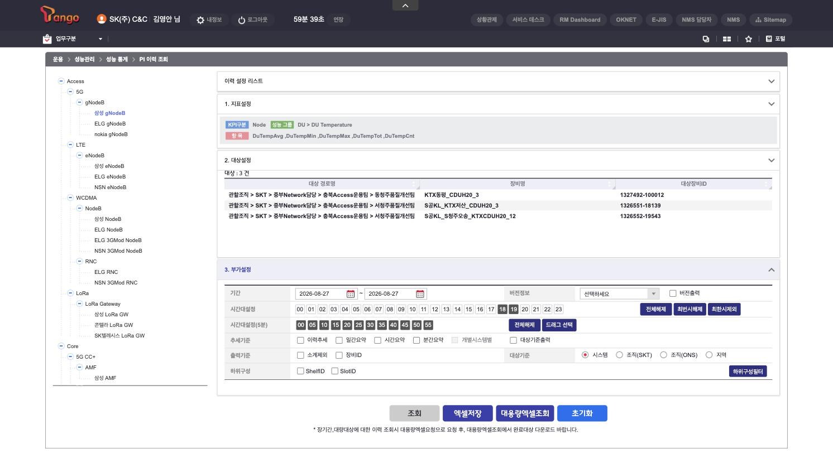Collapse the LoRa Gateway tree node
Viewport: 833px width, 453px height.
pos(79,303)
